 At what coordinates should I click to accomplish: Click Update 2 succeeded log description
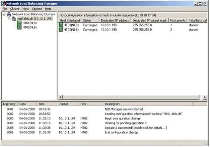(136, 128)
